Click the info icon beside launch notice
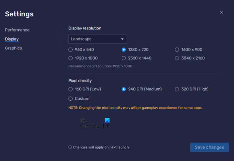The height and width of the screenshot is (161, 234). click(70, 147)
